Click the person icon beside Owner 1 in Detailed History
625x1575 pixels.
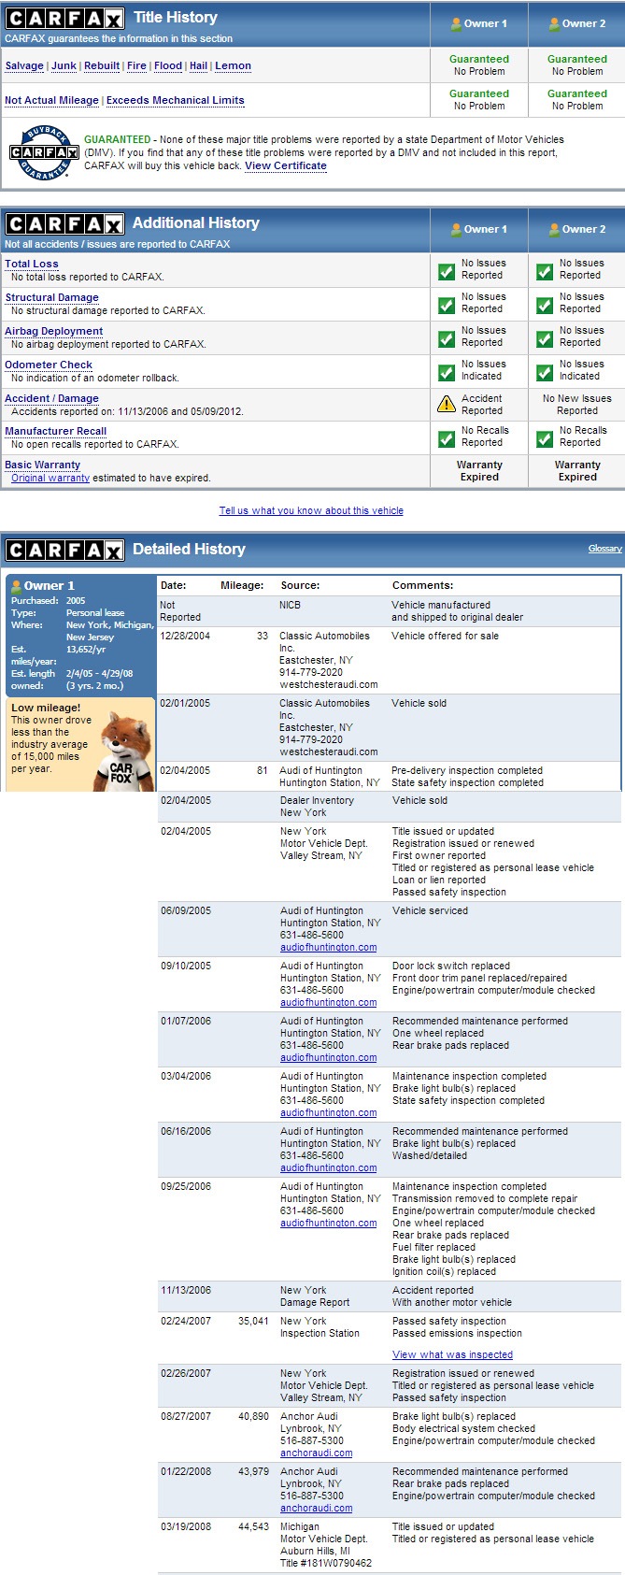point(16,586)
